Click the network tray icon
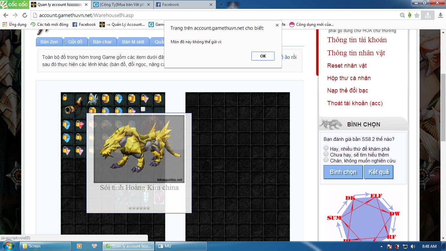This screenshot has height=251, width=446. pyautogui.click(x=405, y=246)
